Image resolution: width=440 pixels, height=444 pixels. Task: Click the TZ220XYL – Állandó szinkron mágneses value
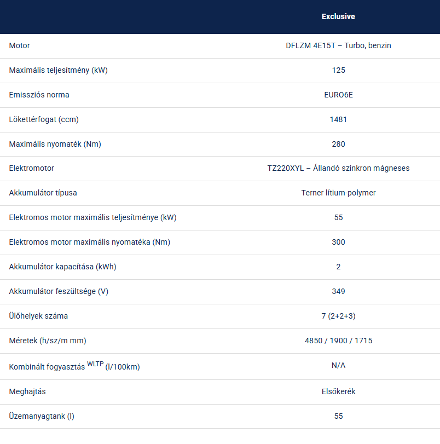point(338,168)
